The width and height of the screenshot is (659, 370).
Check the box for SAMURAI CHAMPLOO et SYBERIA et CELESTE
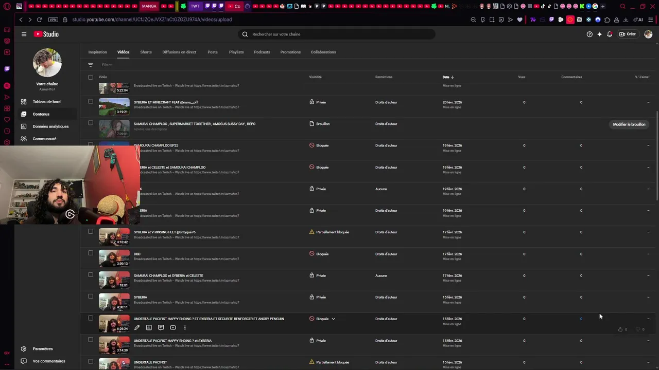pyautogui.click(x=91, y=274)
